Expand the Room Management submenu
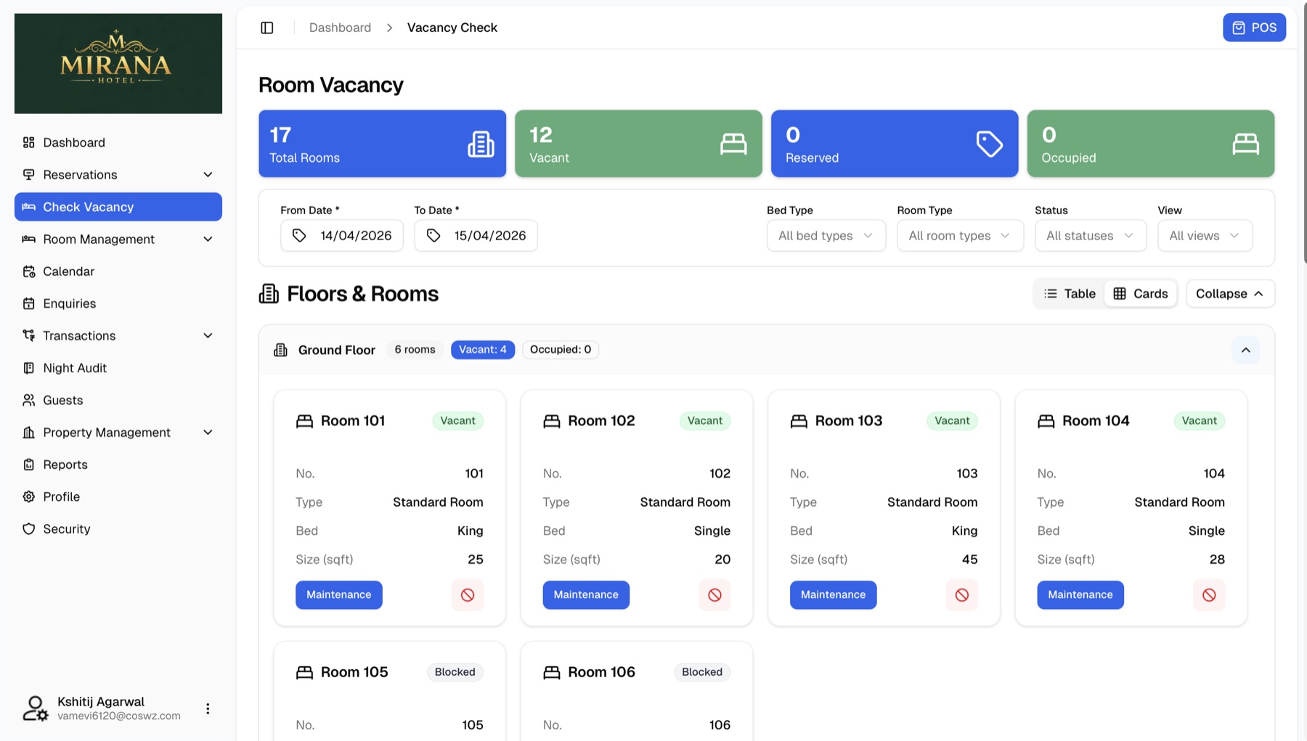1307x741 pixels. point(208,239)
